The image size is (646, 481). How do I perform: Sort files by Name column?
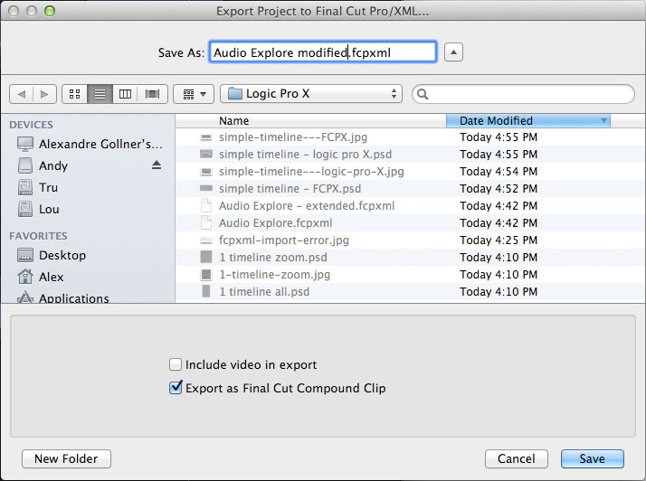(309, 120)
